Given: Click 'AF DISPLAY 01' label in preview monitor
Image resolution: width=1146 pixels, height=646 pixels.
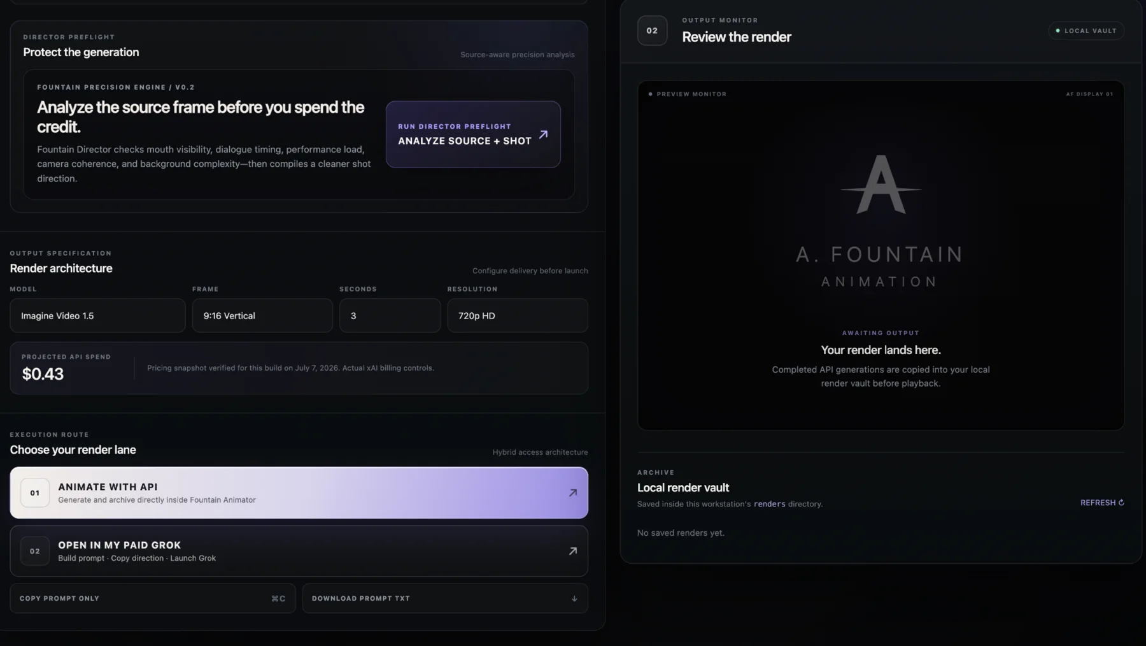Looking at the screenshot, I should click(x=1089, y=94).
